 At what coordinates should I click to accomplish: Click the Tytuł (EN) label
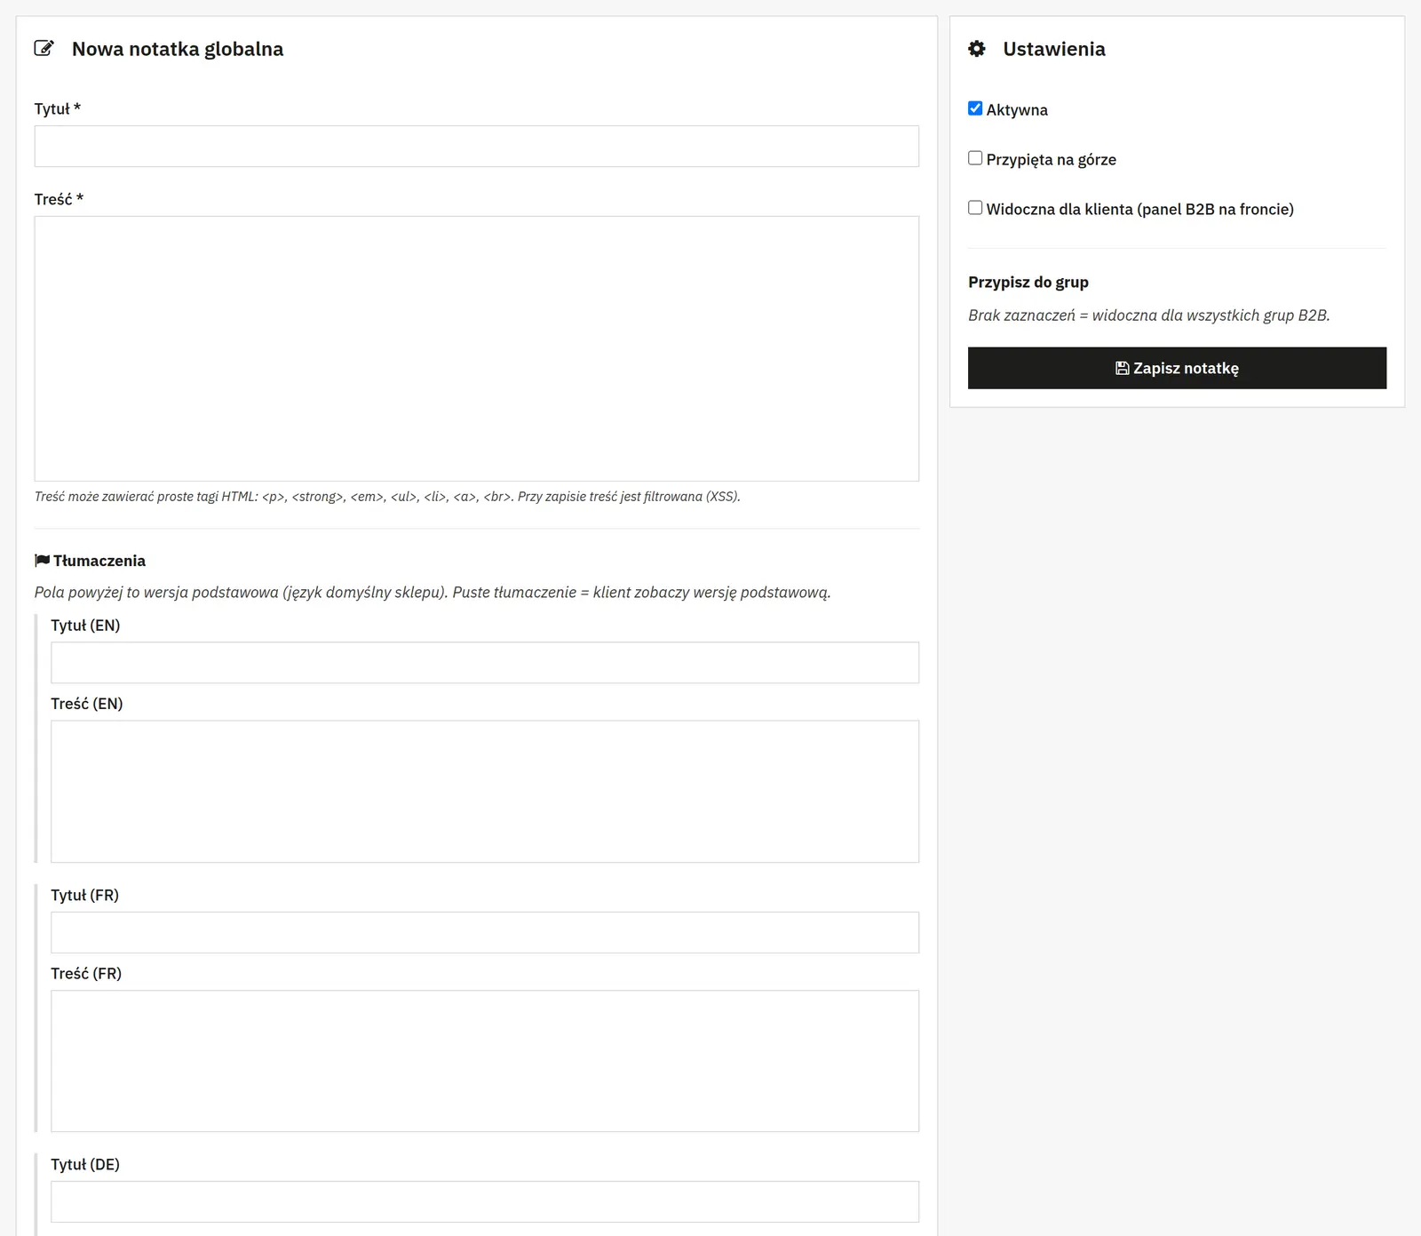85,626
